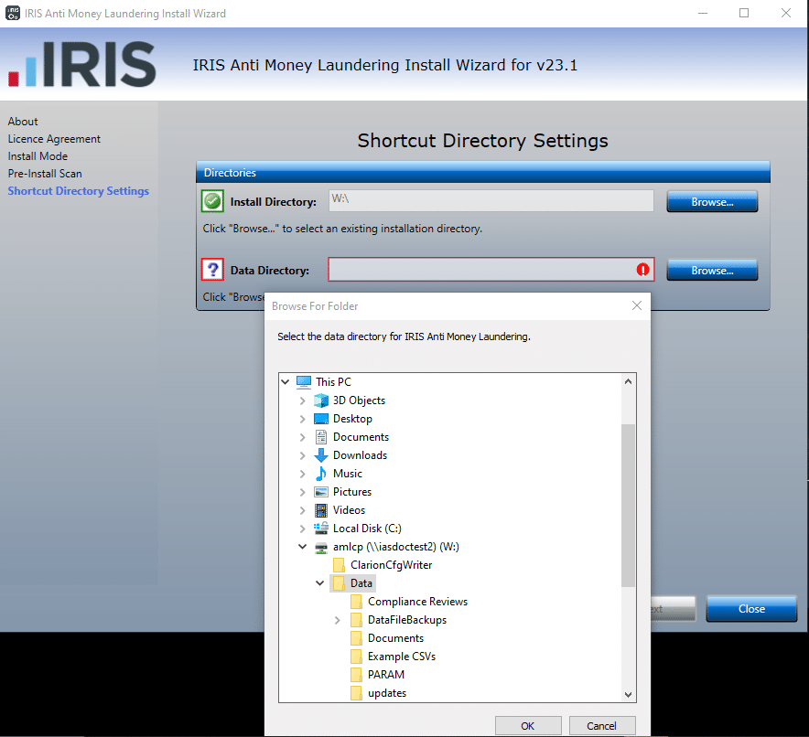Click the green check icon beside Install Directory
This screenshot has height=737, width=809.
point(212,201)
